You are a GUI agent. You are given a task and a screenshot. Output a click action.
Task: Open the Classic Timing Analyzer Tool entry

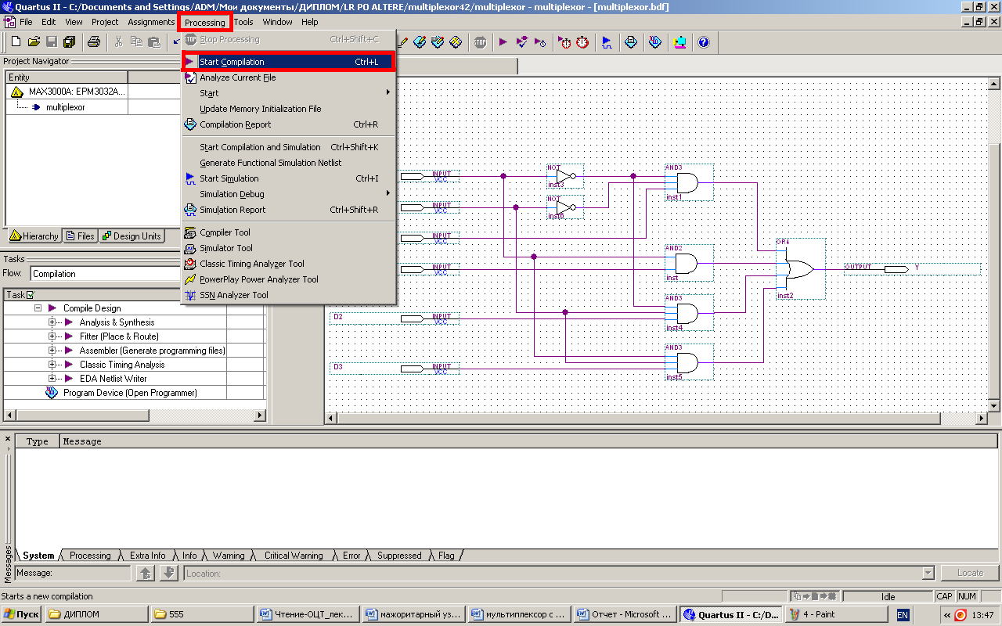289,264
